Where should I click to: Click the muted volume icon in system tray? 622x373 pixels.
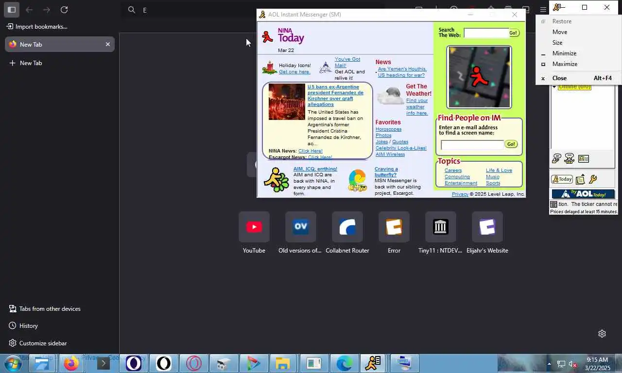pos(572,364)
